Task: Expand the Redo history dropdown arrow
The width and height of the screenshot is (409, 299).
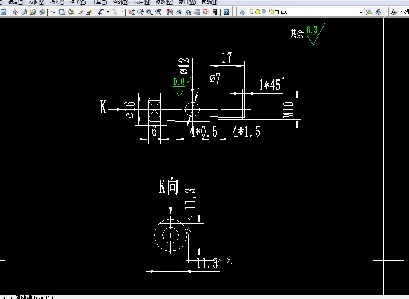Action: coord(122,12)
